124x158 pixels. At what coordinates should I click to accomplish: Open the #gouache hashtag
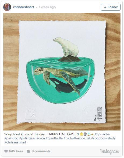102,134
